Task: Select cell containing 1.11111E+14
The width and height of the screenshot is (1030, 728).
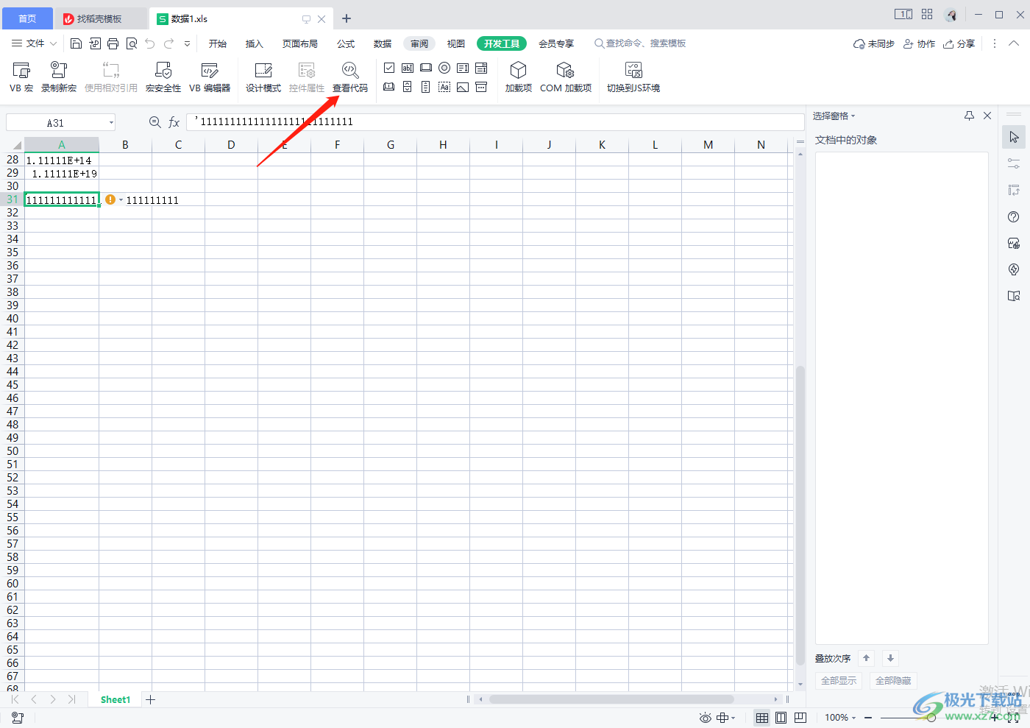Action: pos(62,160)
